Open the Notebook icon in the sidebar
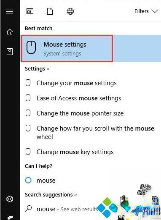 coord(10,52)
